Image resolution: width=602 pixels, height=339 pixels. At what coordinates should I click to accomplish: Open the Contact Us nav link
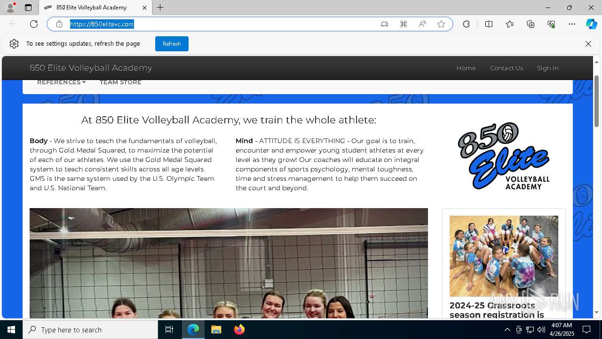tap(507, 68)
